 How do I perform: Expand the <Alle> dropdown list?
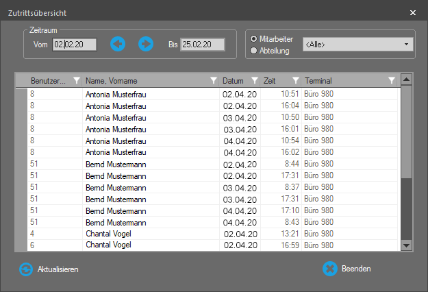[x=407, y=45]
